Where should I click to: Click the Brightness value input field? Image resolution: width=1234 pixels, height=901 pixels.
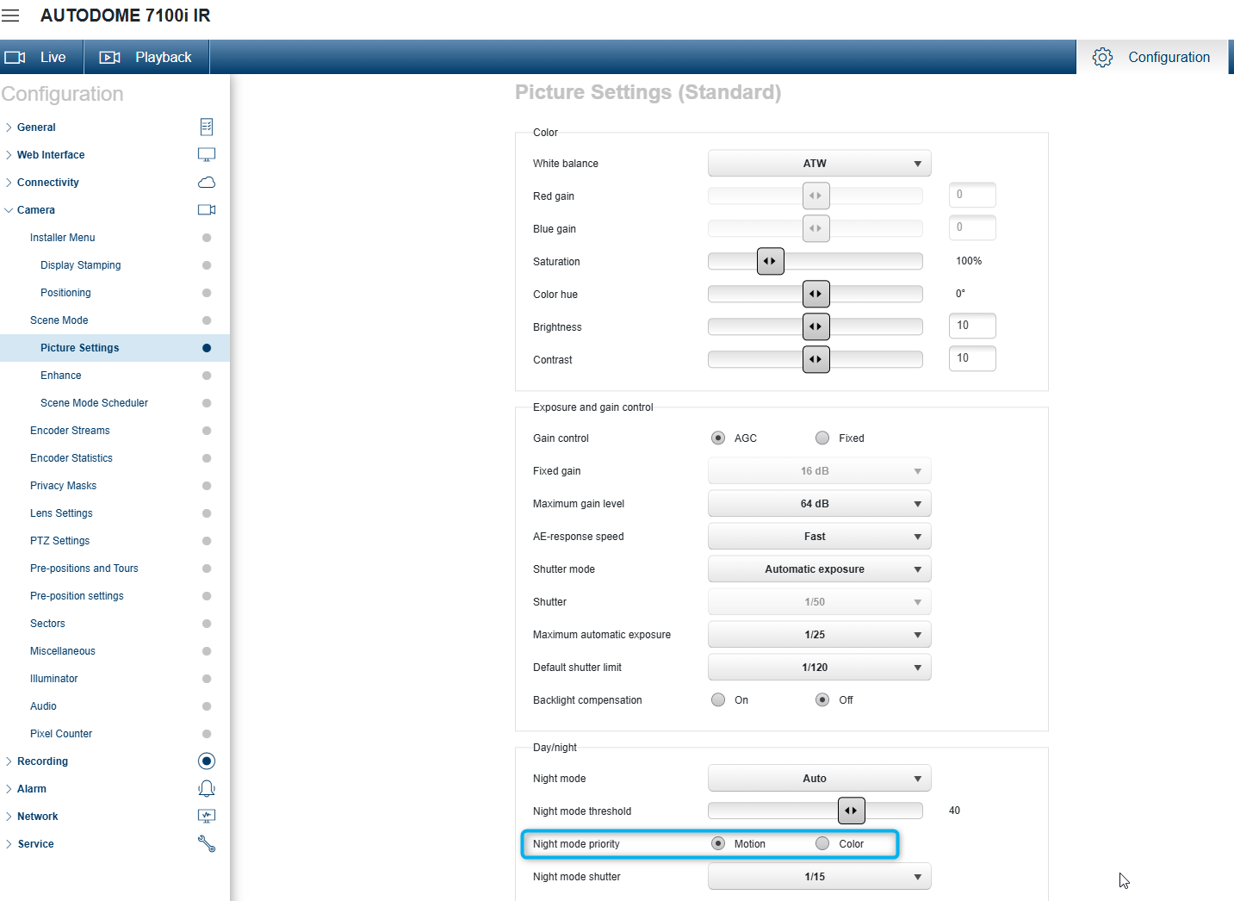971,326
